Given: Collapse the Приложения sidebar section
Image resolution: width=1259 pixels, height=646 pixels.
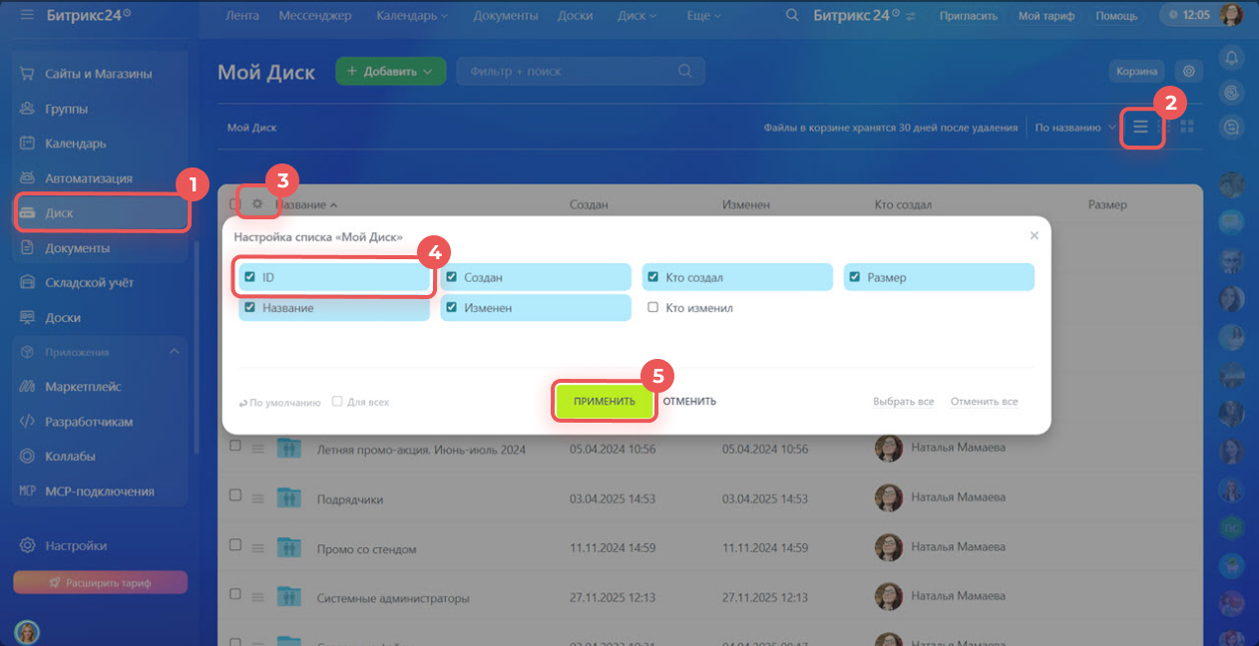Looking at the screenshot, I should [175, 352].
